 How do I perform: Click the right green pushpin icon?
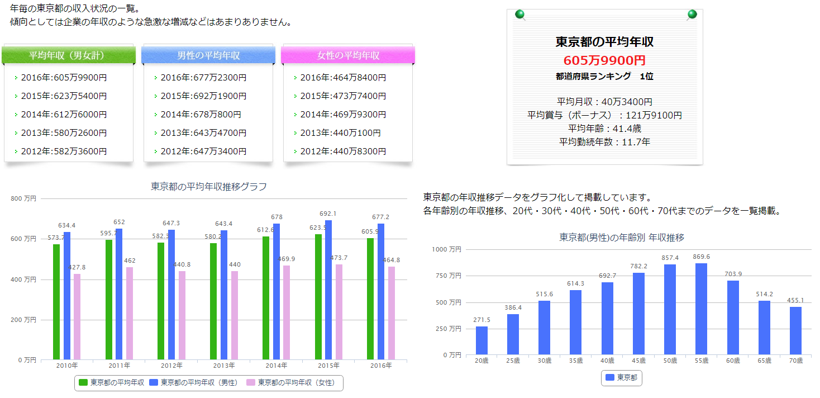(692, 14)
